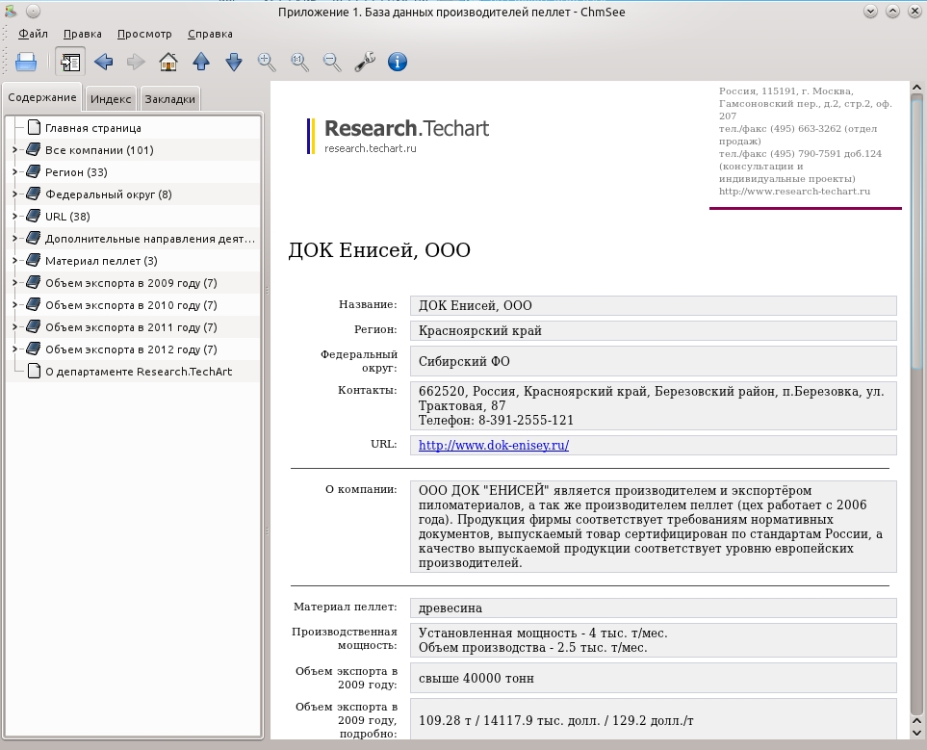Open the Home page icon

tap(168, 62)
